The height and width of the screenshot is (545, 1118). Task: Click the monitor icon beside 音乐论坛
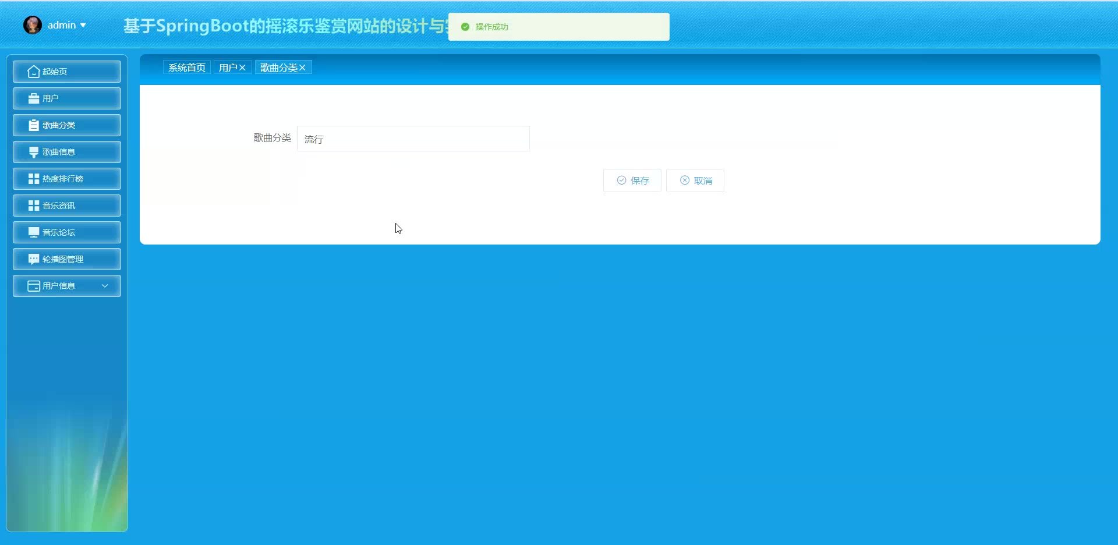tap(34, 232)
